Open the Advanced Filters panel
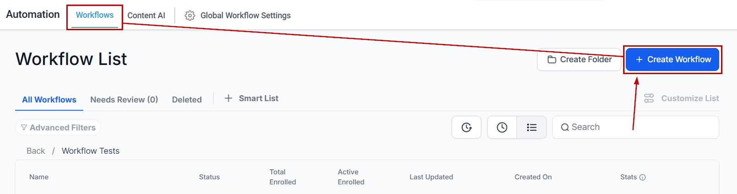The image size is (737, 194). 58,128
